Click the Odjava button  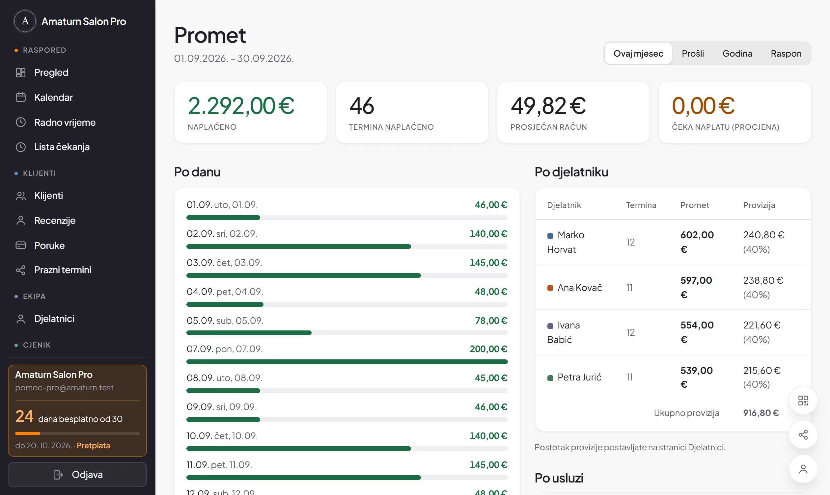click(77, 475)
